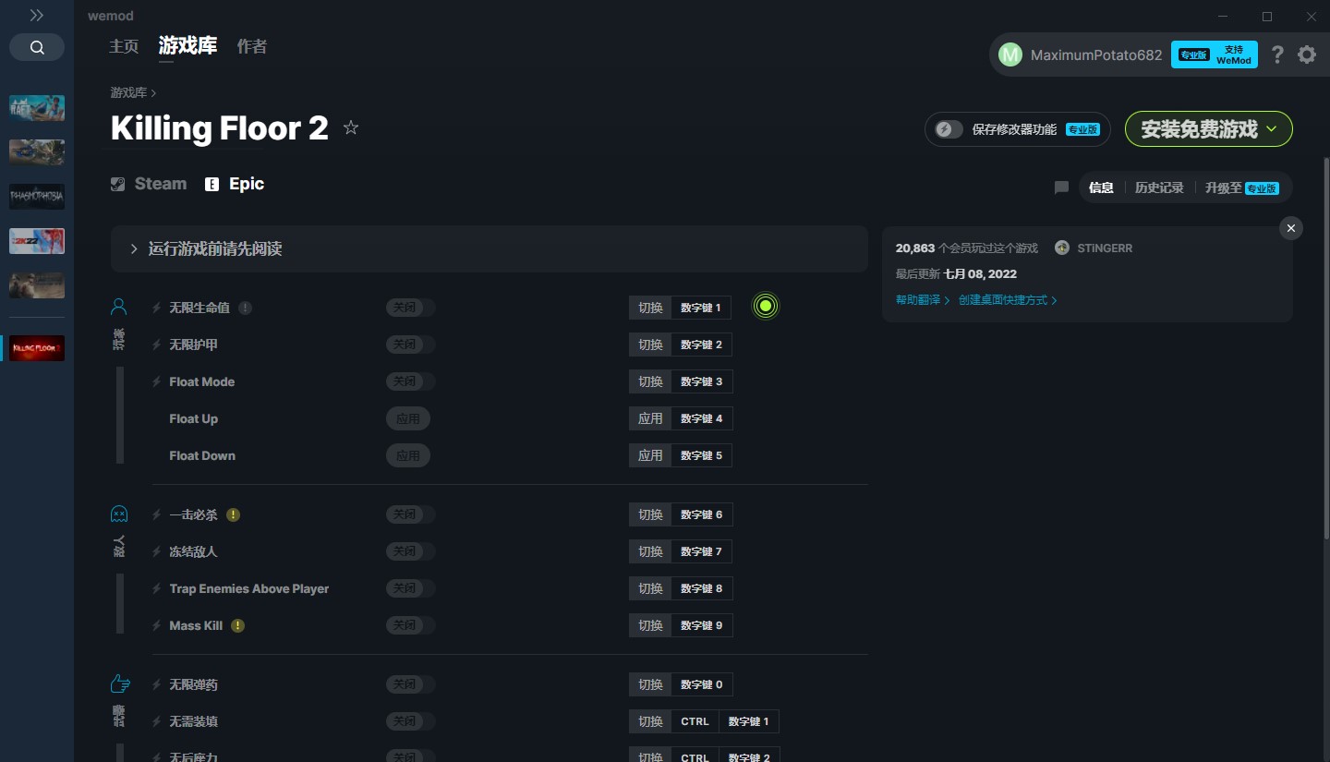
Task: Click the Epic logo icon
Action: (212, 184)
